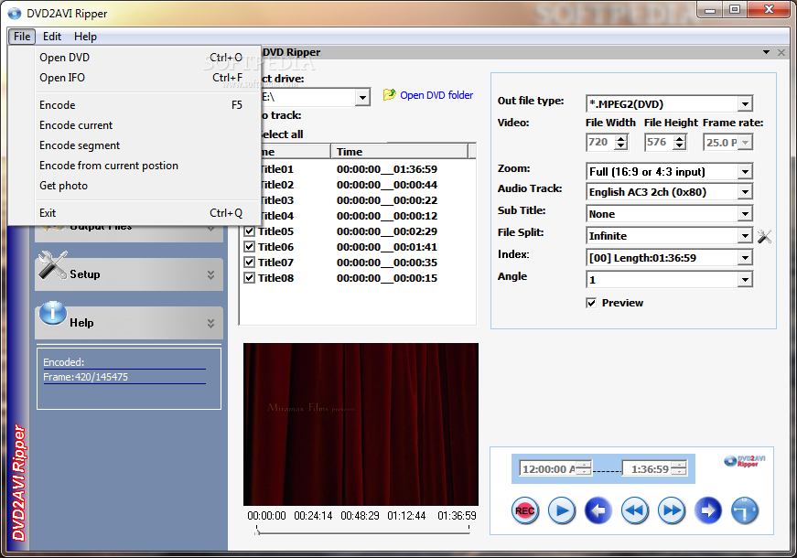Open the Zoom dropdown

point(745,172)
